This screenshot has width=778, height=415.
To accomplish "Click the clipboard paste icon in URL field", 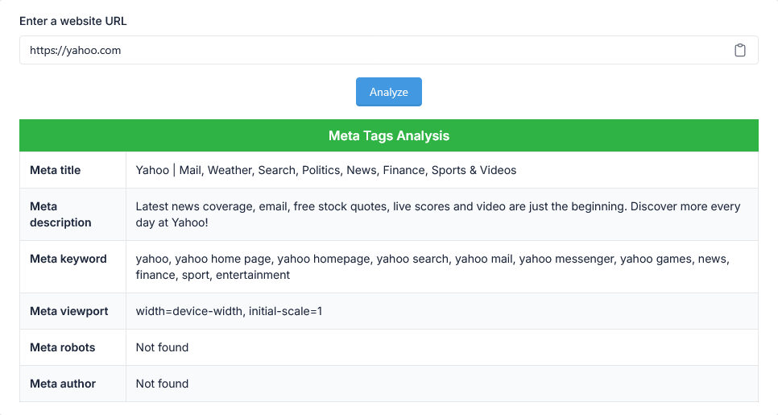I will pyautogui.click(x=740, y=50).
